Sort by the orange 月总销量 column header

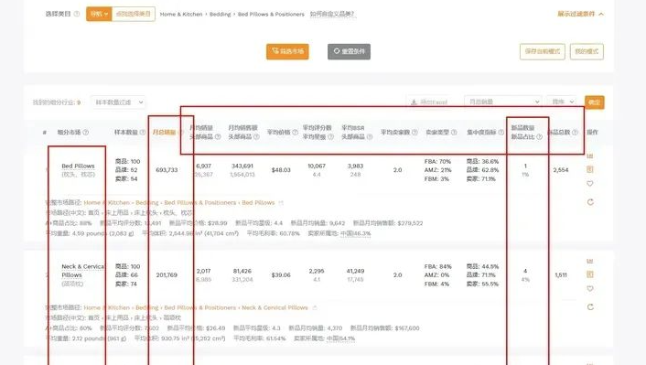coord(164,133)
